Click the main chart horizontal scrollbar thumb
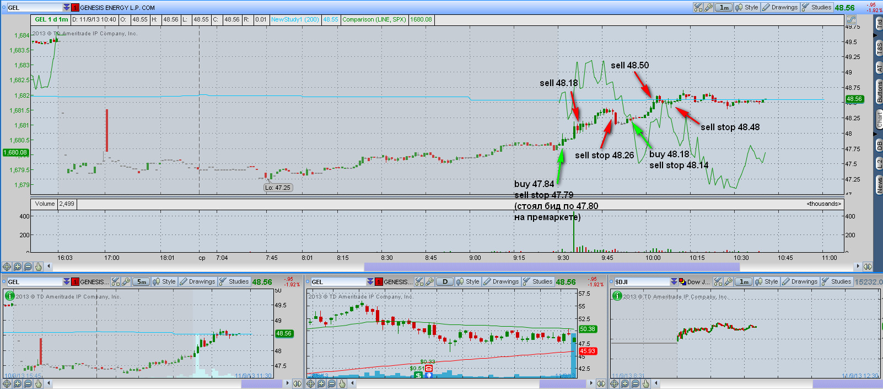 pyautogui.click(x=552, y=267)
